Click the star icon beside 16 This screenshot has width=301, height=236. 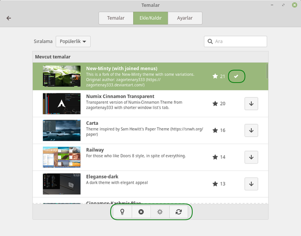(x=215, y=130)
